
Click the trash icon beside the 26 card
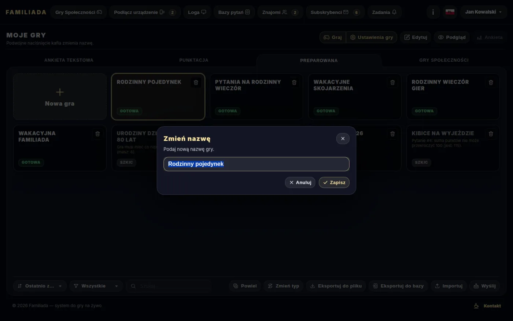pyautogui.click(x=392, y=134)
